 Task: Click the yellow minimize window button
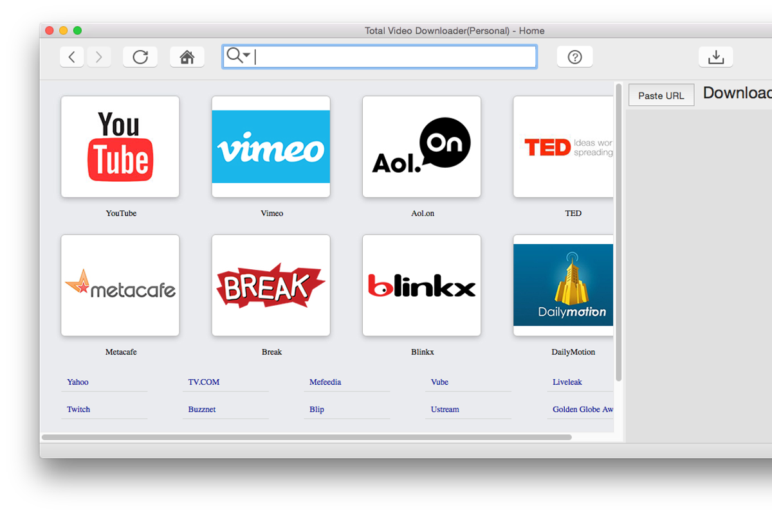64,30
